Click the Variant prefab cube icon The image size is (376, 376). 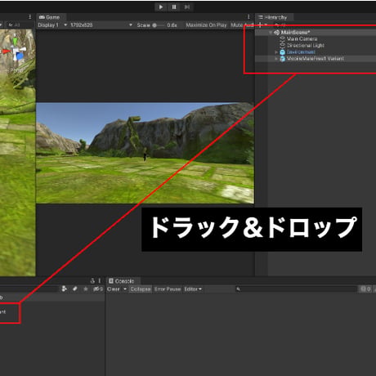283,59
